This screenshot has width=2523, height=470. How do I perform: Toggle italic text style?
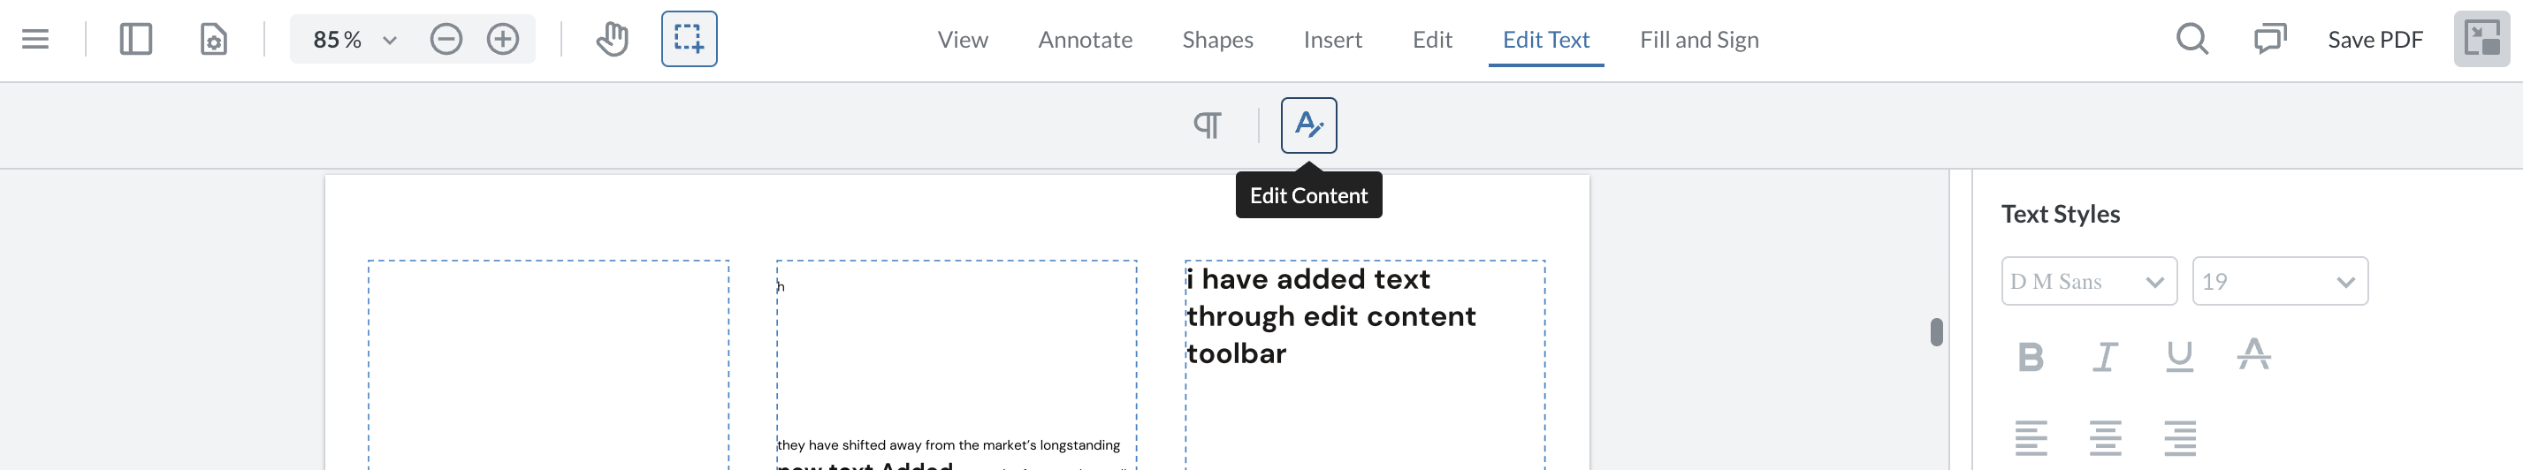click(2106, 356)
